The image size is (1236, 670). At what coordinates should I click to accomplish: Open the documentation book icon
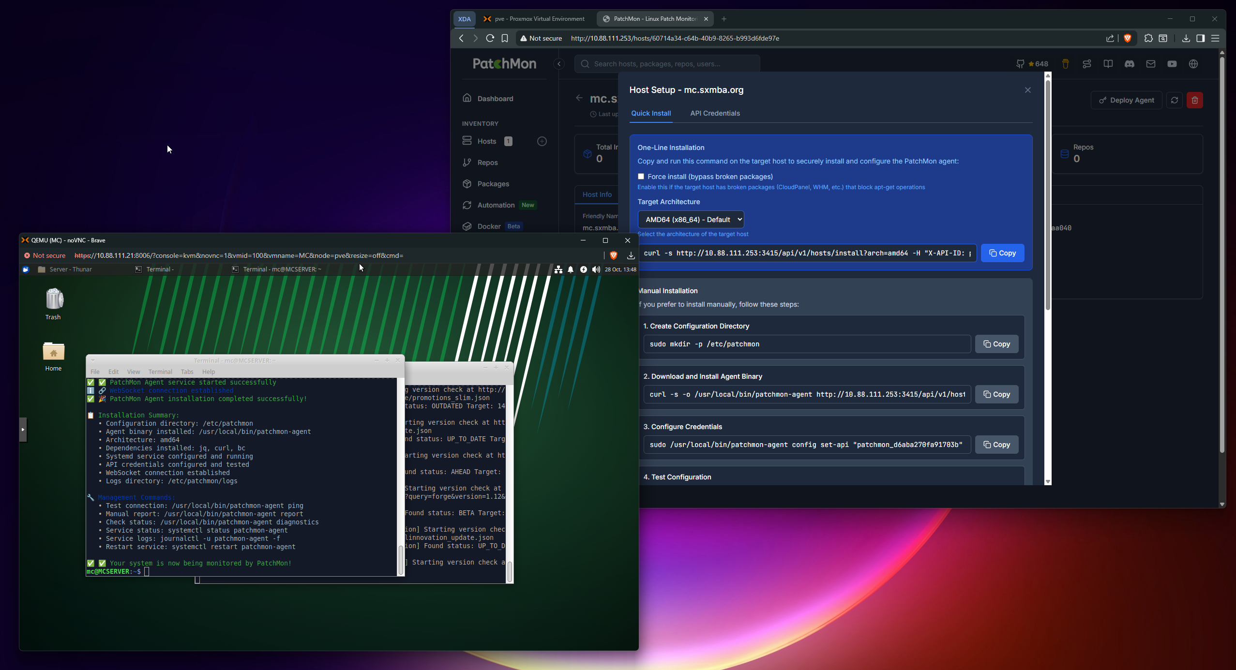tap(1108, 64)
